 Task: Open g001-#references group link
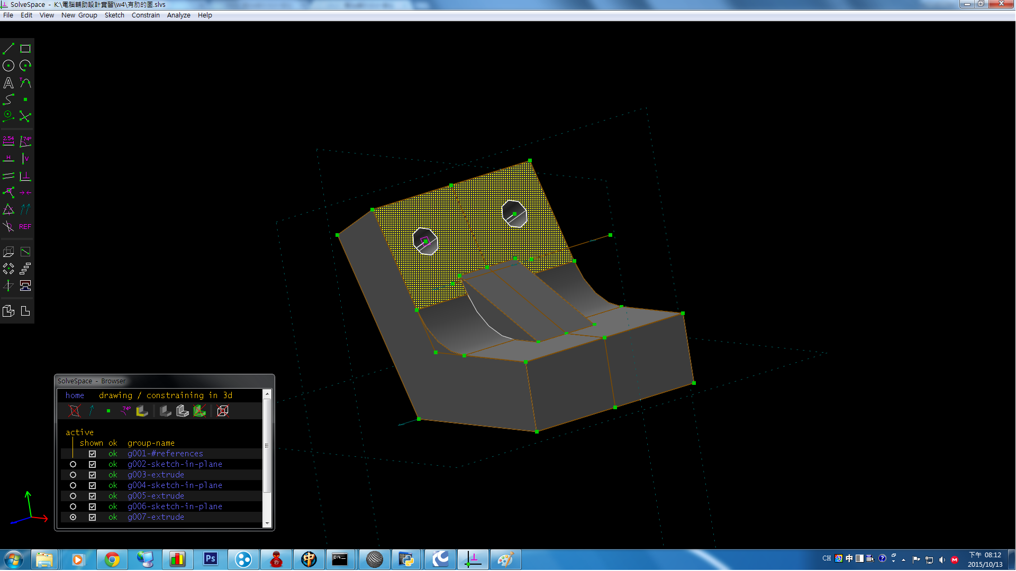165,454
